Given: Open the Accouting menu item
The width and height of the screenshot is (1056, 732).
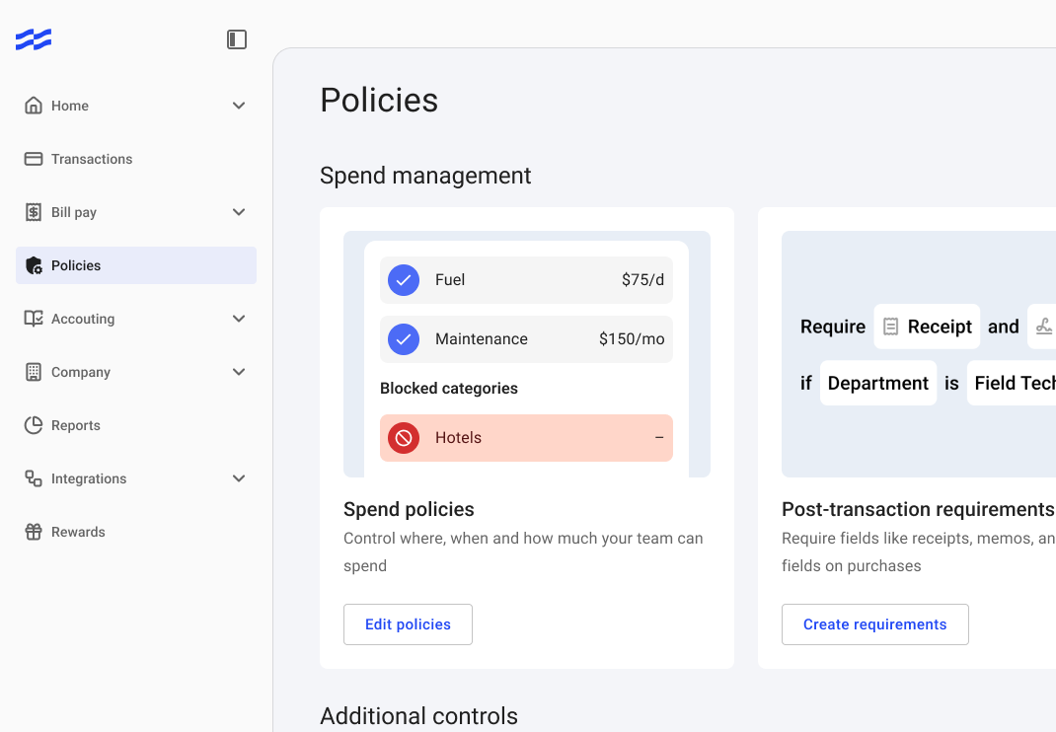Looking at the screenshot, I should point(136,319).
